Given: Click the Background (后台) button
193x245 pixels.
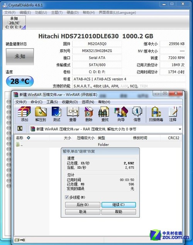Looking at the screenshot, I should point(83,205).
